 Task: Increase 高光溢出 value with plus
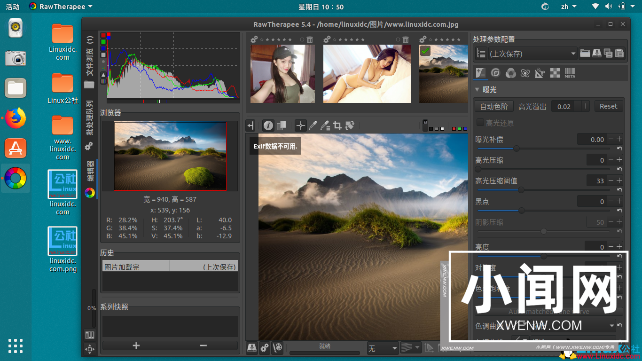click(x=586, y=106)
